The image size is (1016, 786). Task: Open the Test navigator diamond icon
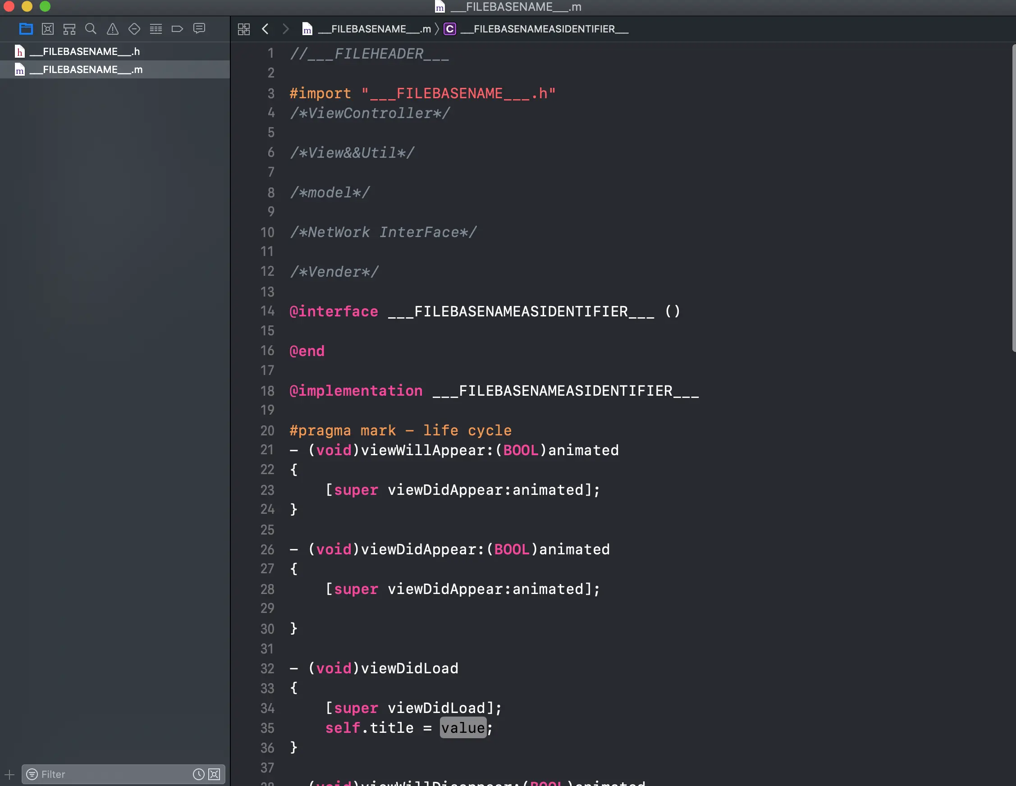[134, 29]
